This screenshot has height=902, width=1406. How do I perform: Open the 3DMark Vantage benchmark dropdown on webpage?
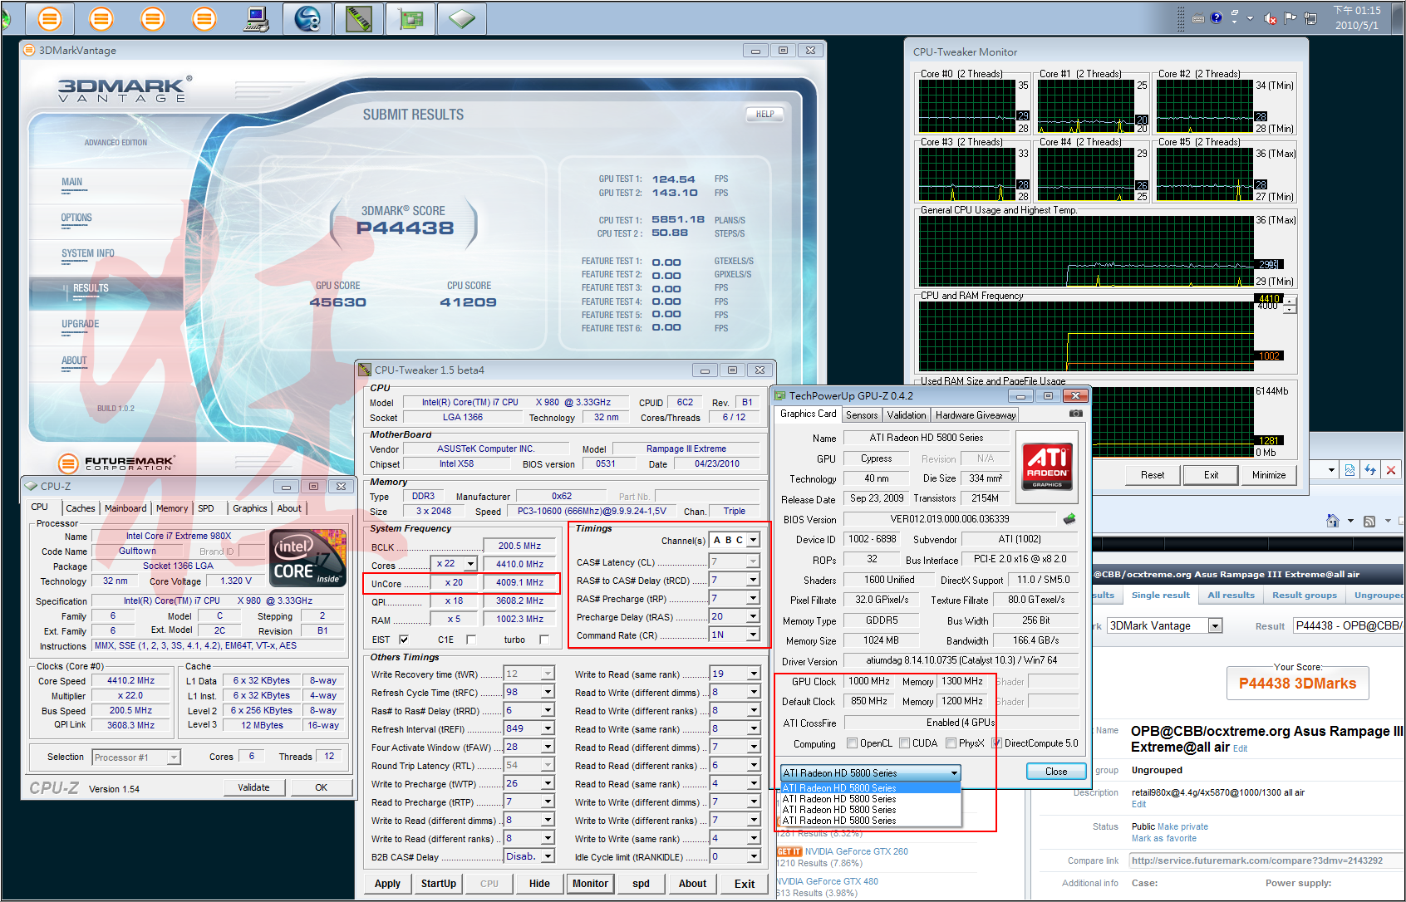pyautogui.click(x=1216, y=626)
